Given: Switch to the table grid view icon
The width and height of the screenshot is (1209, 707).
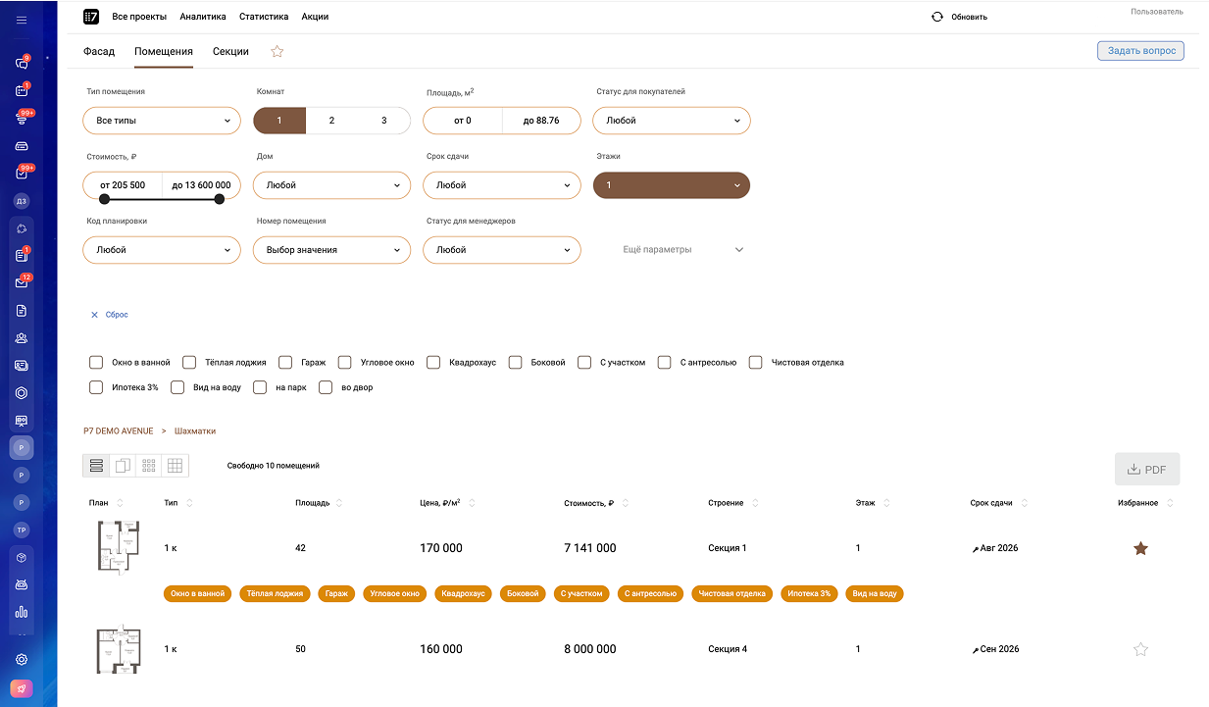Looking at the screenshot, I should (175, 466).
